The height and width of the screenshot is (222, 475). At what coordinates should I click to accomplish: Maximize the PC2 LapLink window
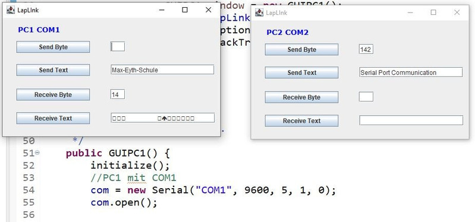pyautogui.click(x=433, y=12)
